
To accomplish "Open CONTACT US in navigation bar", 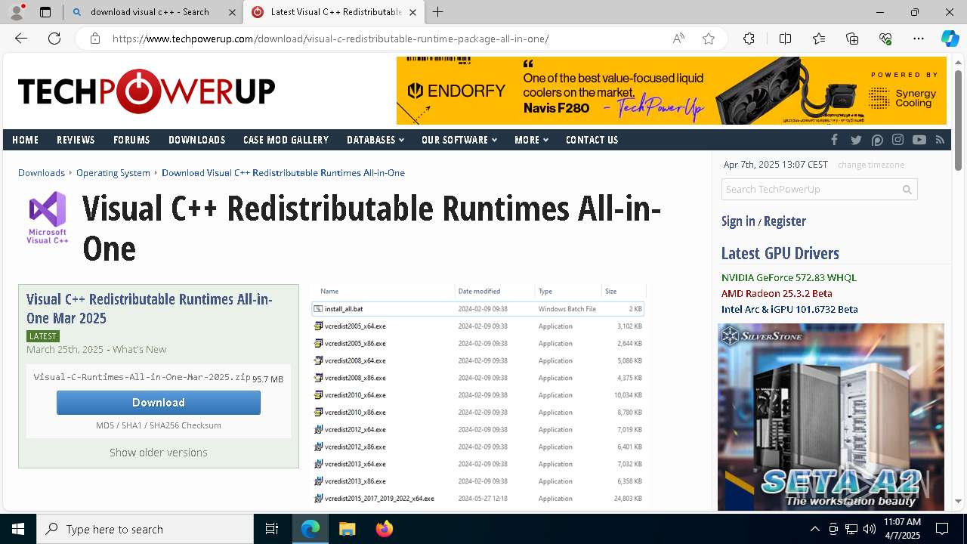I will coord(592,140).
